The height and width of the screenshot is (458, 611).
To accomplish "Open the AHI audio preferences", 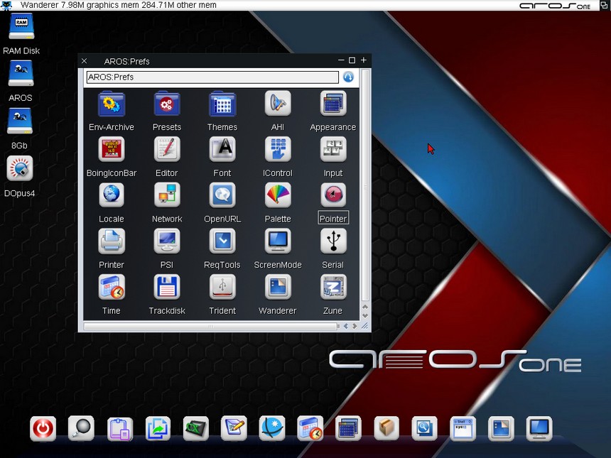I will pos(277,104).
